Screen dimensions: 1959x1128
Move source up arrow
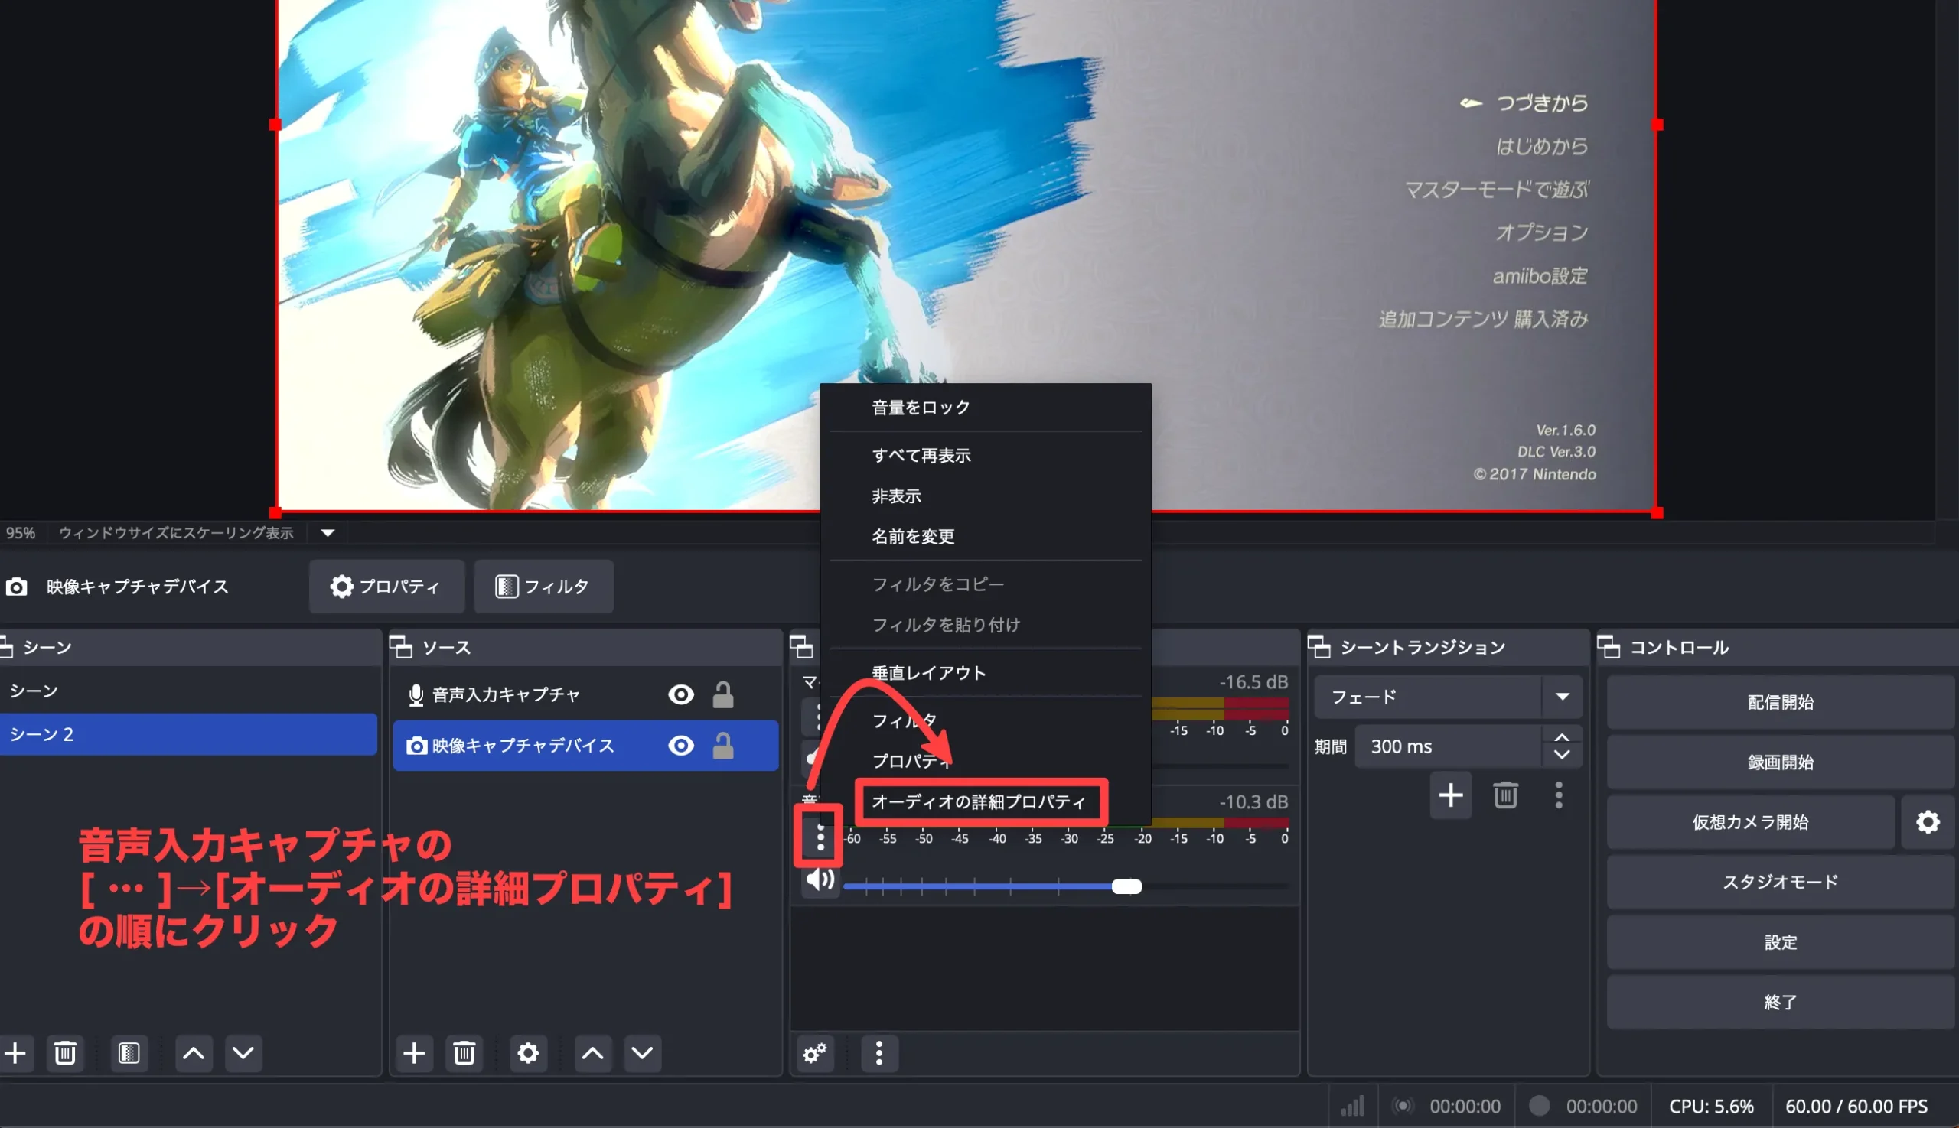point(593,1053)
